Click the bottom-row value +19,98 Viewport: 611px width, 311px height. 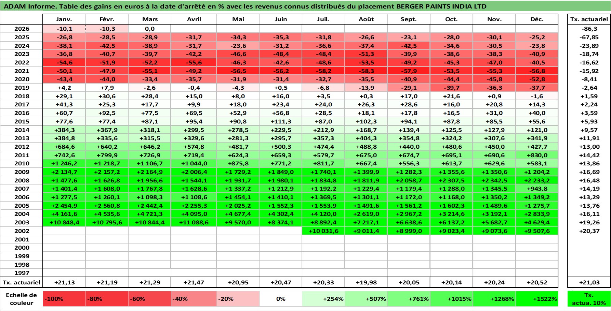click(x=366, y=282)
